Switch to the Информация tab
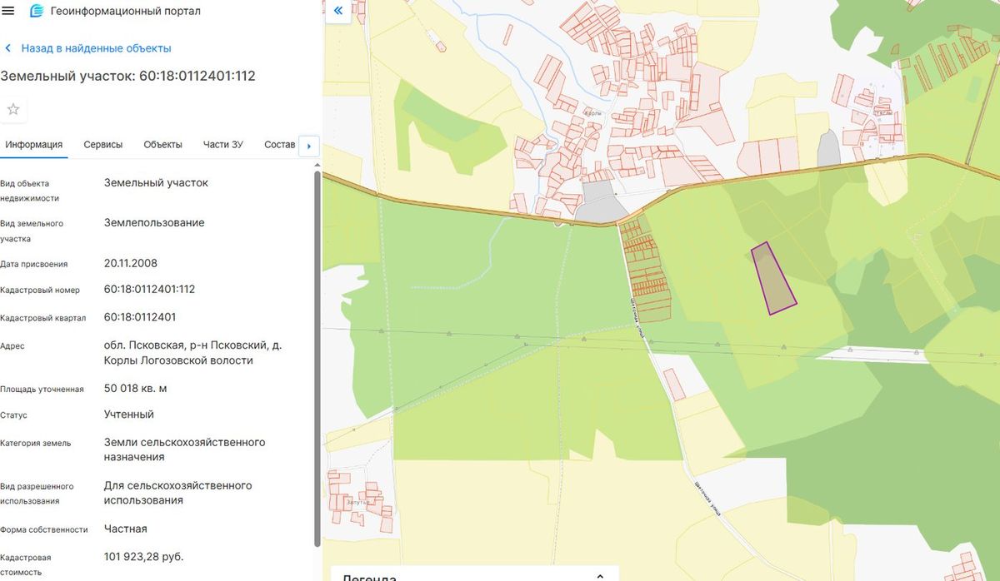Viewport: 1000px width, 581px height. pyautogui.click(x=33, y=145)
